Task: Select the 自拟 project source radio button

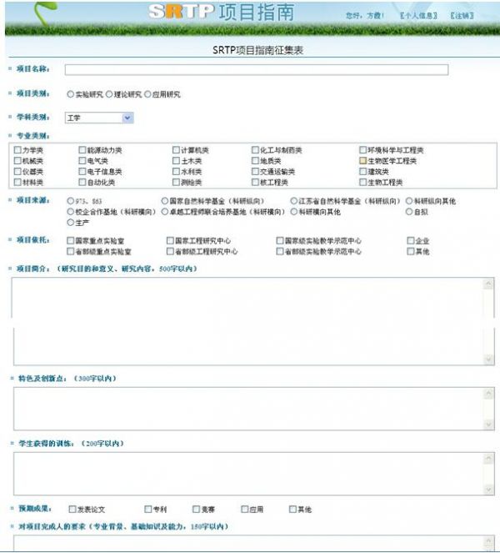Action: [408, 212]
